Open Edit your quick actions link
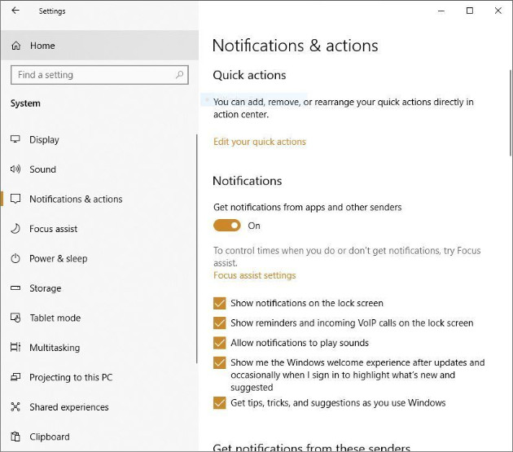Image resolution: width=513 pixels, height=452 pixels. [259, 142]
